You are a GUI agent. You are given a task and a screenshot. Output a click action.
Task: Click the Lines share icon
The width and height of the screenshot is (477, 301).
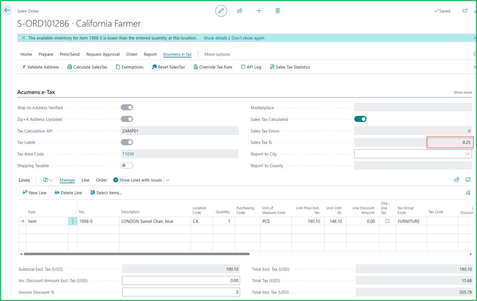(457, 180)
